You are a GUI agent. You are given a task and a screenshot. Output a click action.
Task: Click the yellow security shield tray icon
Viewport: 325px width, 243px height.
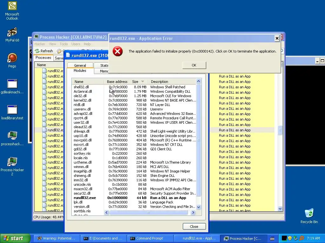[290, 238]
